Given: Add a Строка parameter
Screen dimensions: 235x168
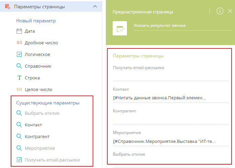Looking at the screenshot, I should [x=32, y=78].
